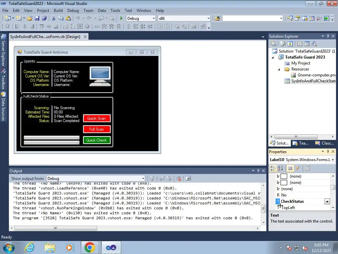This screenshot has height=254, width=338.
Task: Open the Debug solution configuration dropdown
Action: (154, 19)
